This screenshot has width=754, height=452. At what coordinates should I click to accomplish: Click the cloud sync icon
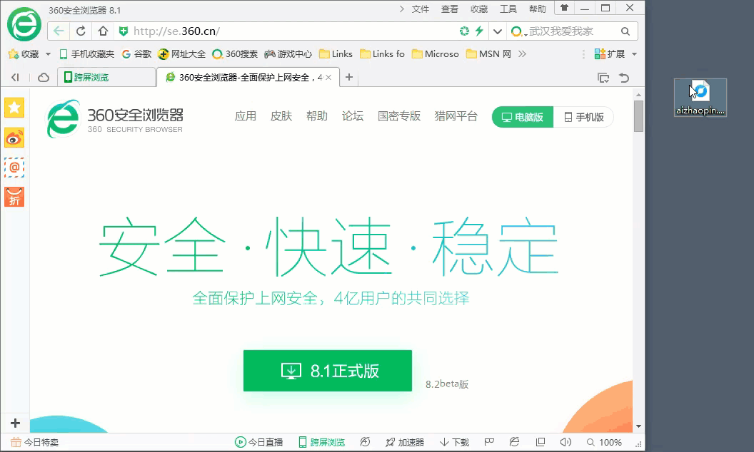pos(44,77)
